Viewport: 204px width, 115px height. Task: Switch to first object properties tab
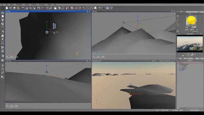181,12
